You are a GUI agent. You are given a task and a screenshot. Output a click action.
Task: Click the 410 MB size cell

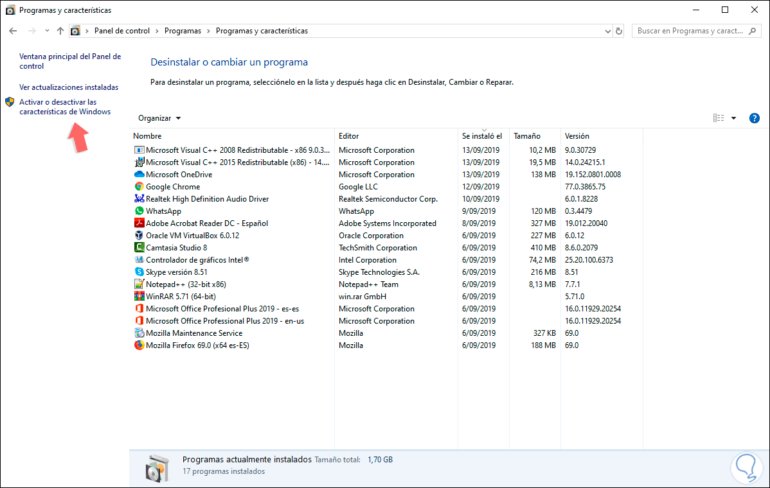[x=543, y=248]
